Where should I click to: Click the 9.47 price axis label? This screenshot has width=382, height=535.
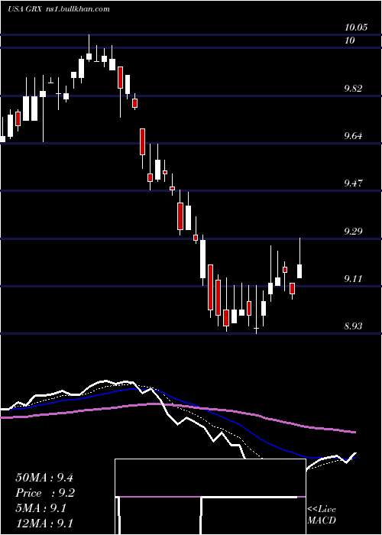pos(353,183)
